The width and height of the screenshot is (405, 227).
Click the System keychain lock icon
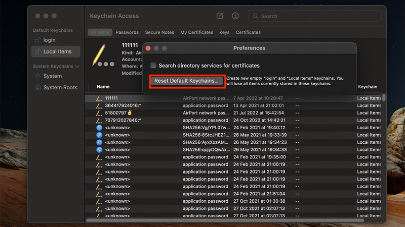coord(37,76)
